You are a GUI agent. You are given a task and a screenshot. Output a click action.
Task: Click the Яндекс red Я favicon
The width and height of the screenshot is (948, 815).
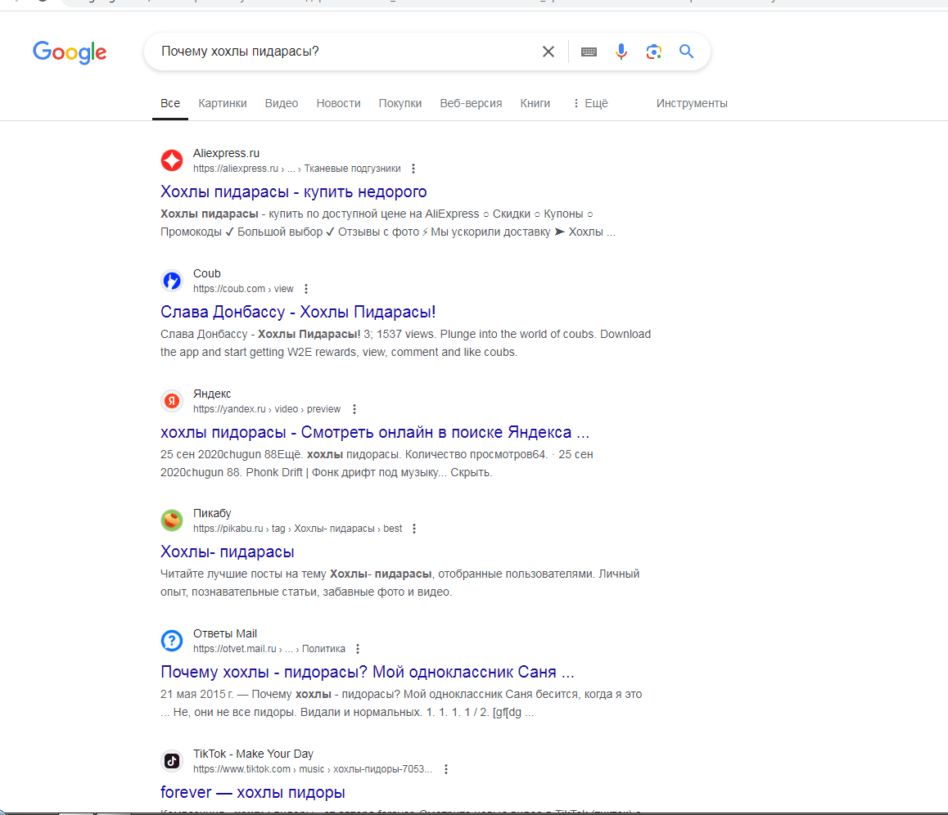(172, 401)
